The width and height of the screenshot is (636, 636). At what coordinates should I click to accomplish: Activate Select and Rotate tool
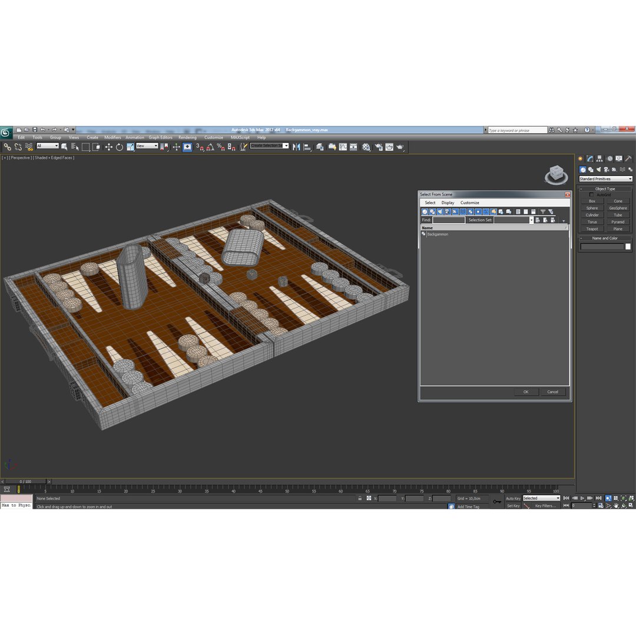coord(119,147)
